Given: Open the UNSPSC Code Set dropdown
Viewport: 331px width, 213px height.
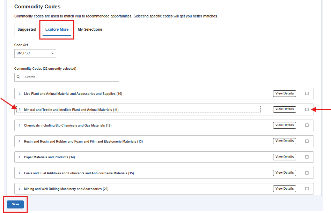Looking at the screenshot, I should coord(35,53).
